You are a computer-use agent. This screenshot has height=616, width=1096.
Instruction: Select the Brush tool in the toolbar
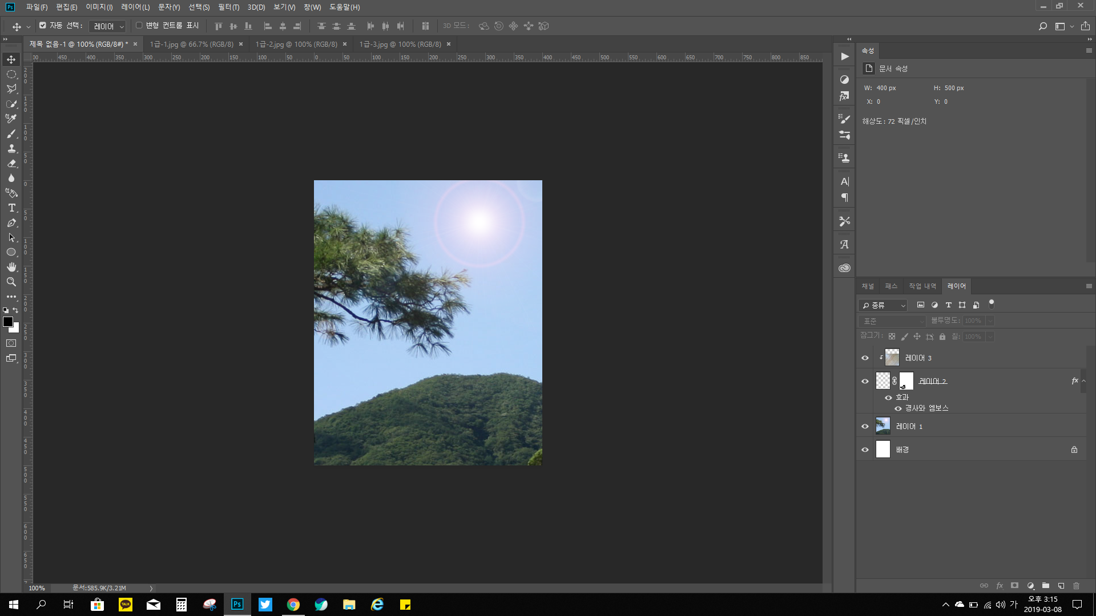[11, 133]
